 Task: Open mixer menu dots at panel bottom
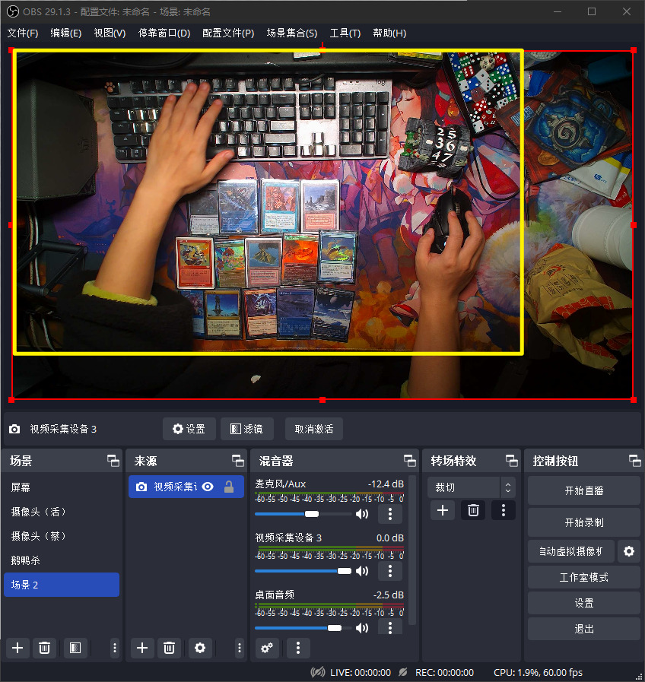click(298, 648)
